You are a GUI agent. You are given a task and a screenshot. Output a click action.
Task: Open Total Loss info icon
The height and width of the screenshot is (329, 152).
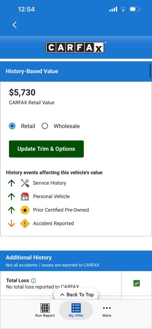pos(33,281)
